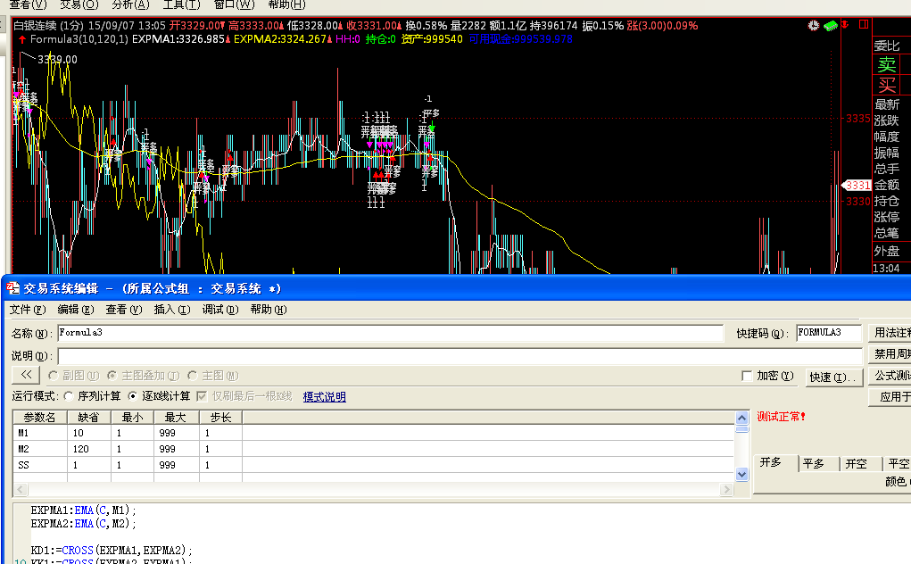Click the 公式测试 button
Image resolution: width=911 pixels, height=564 pixels.
[890, 376]
